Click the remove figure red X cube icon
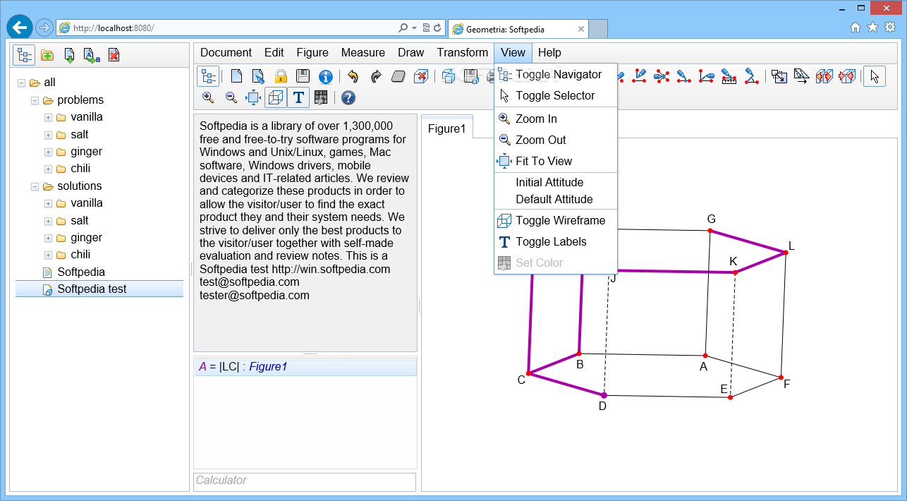Viewport: 907px width, 501px height. (x=421, y=76)
